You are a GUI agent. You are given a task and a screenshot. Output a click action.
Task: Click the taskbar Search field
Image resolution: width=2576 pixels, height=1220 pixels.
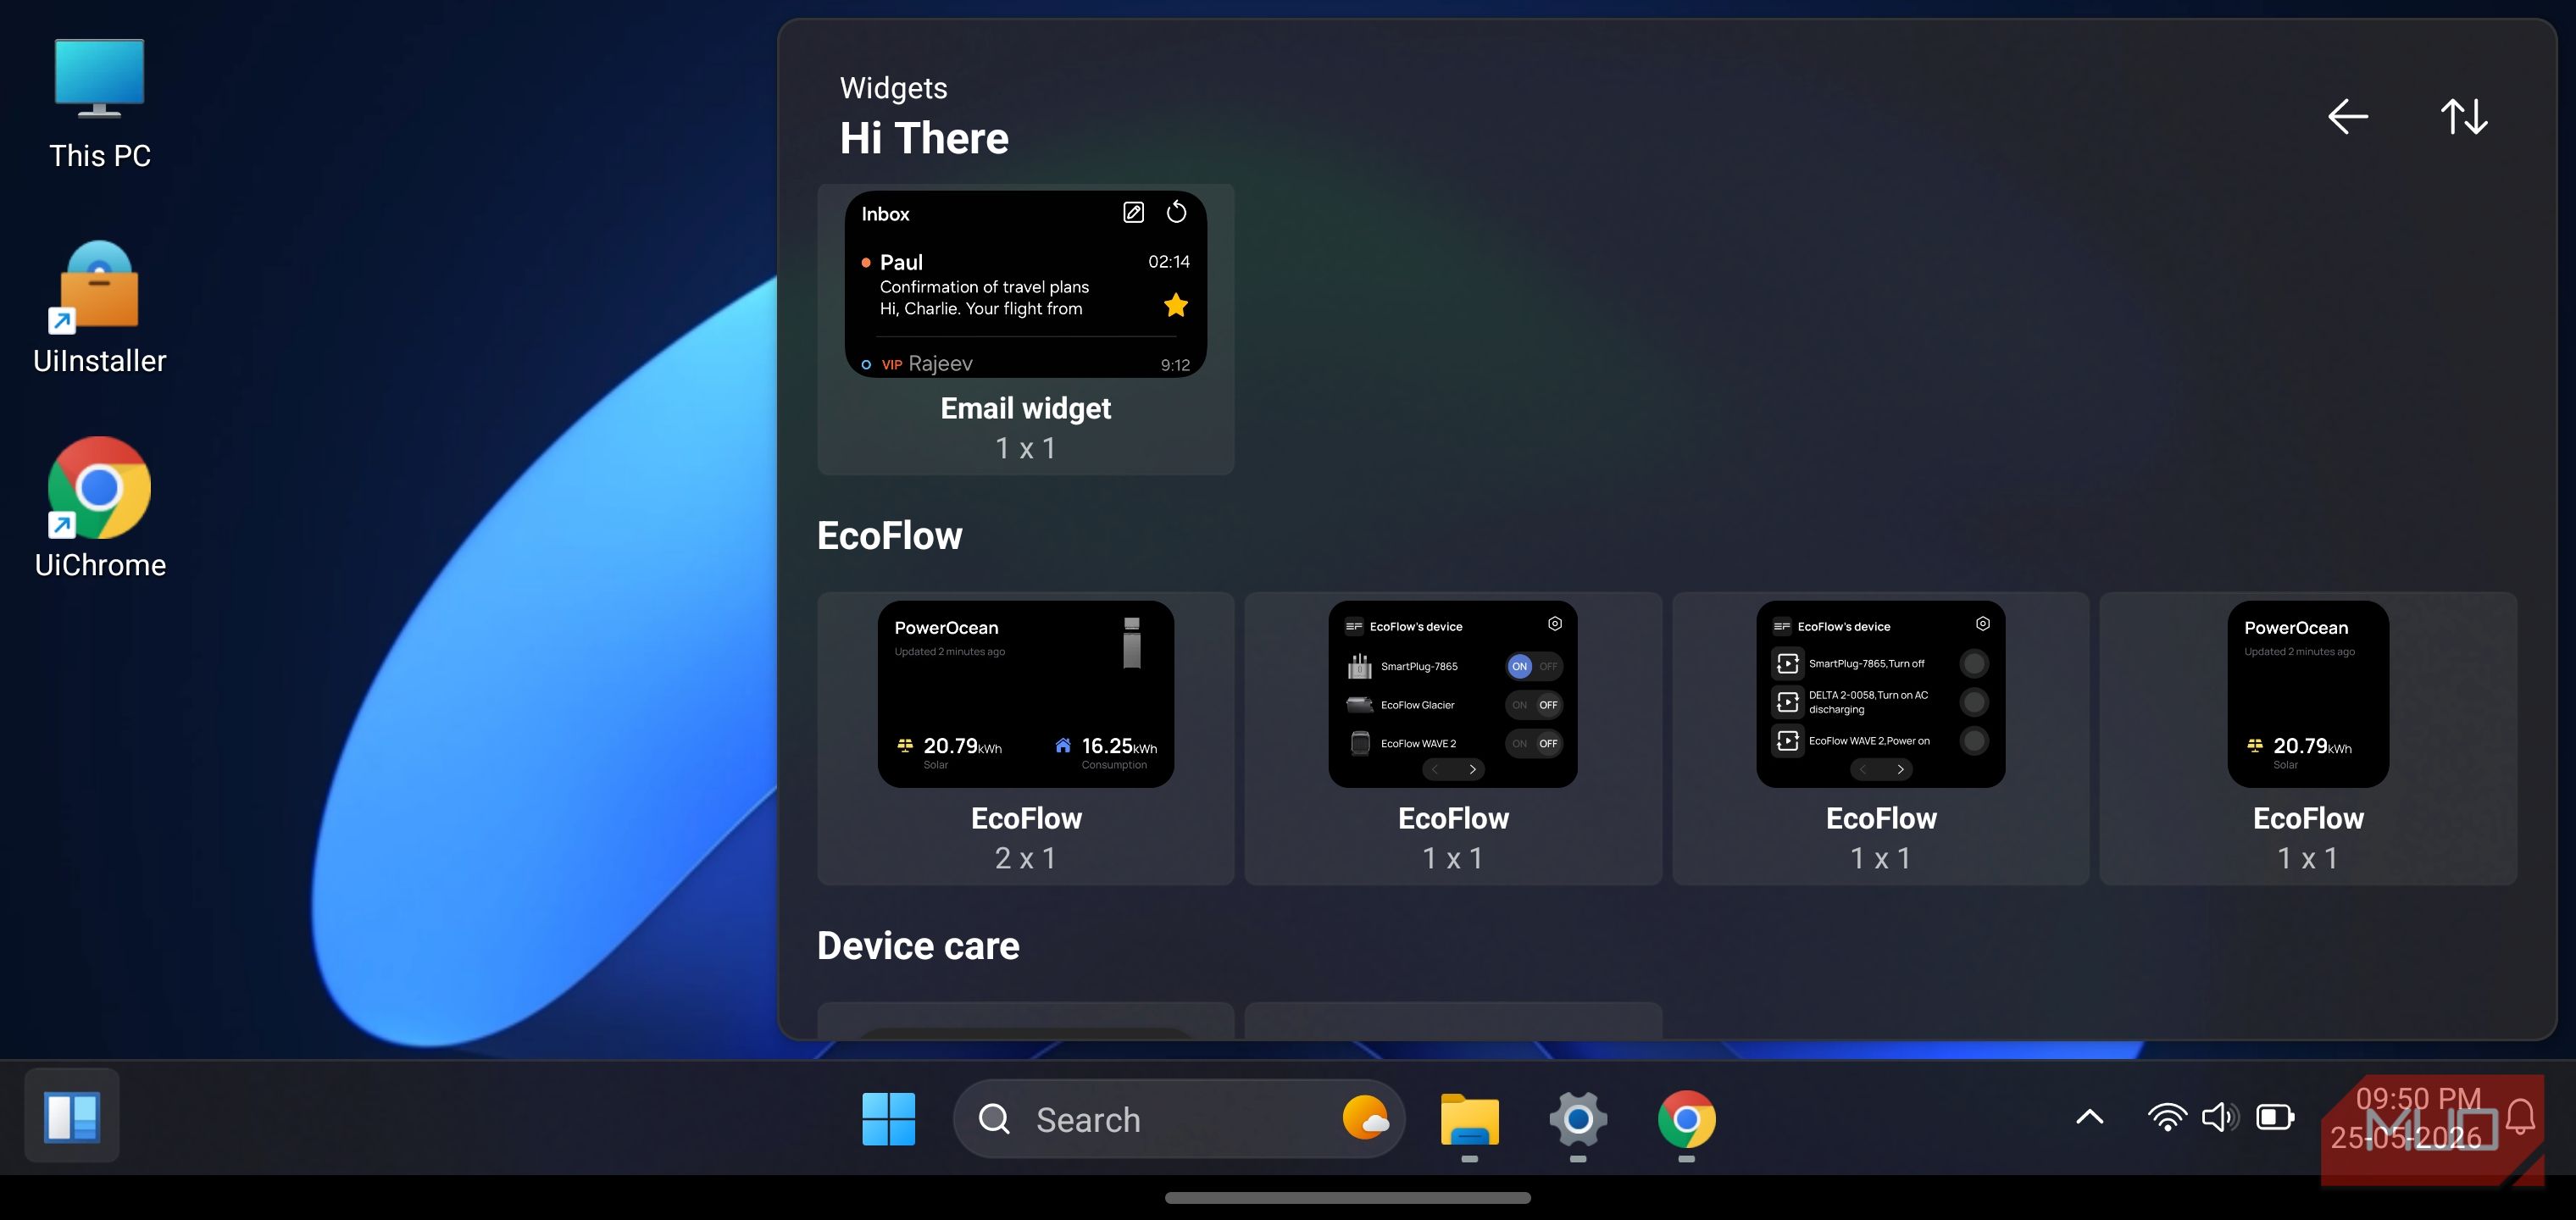1179,1119
